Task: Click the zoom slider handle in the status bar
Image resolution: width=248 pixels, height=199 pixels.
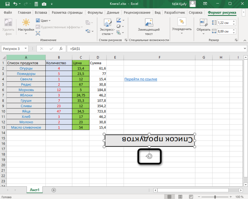Action: pos(215,197)
